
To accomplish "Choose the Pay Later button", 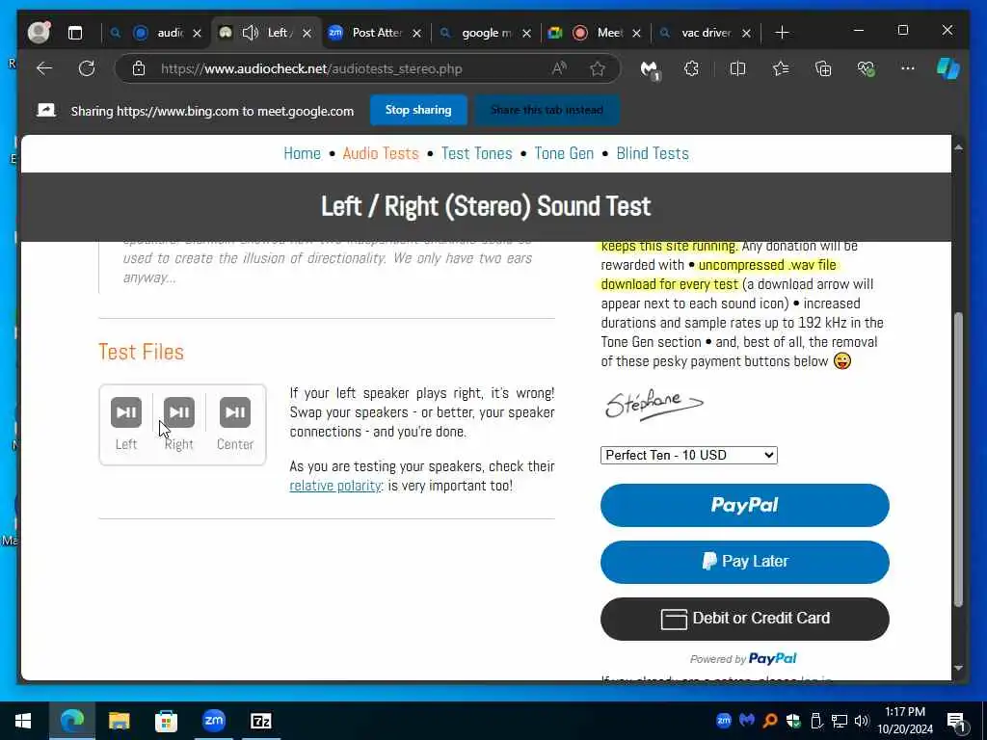I will click(x=745, y=562).
